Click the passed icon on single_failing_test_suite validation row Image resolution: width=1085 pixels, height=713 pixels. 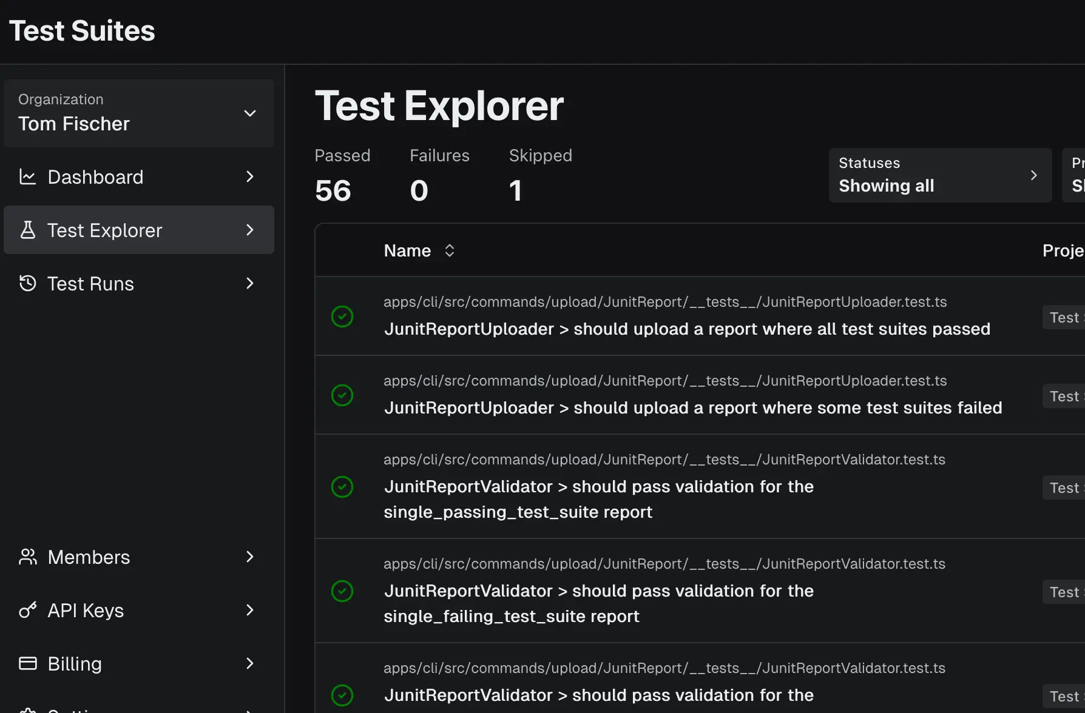(x=342, y=591)
